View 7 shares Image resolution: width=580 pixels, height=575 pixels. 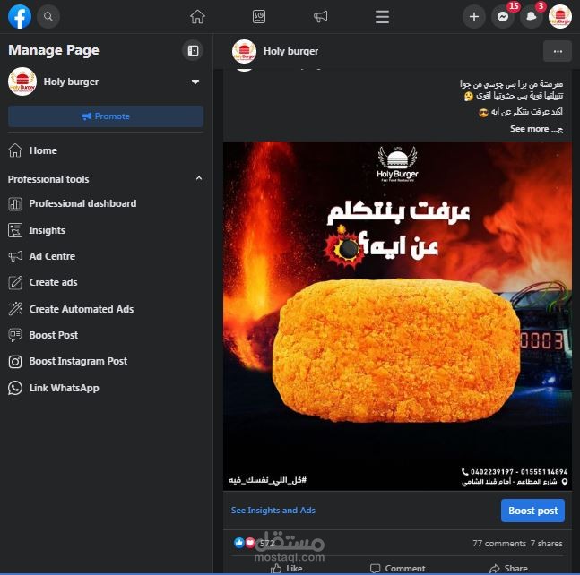pyautogui.click(x=546, y=544)
